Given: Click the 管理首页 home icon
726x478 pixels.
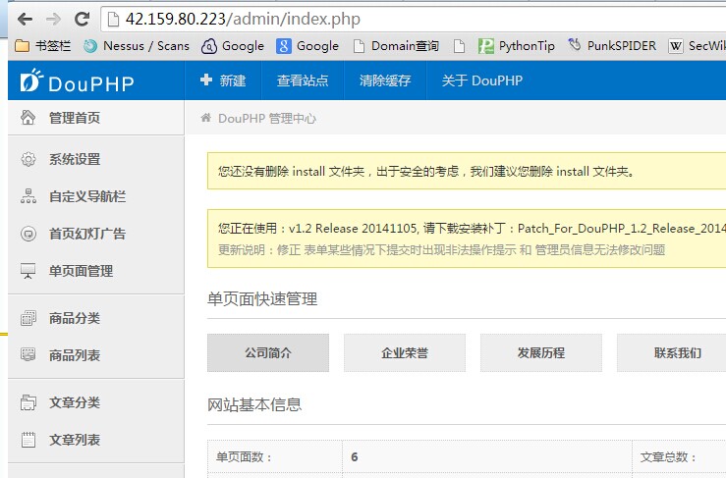Looking at the screenshot, I should (28, 118).
